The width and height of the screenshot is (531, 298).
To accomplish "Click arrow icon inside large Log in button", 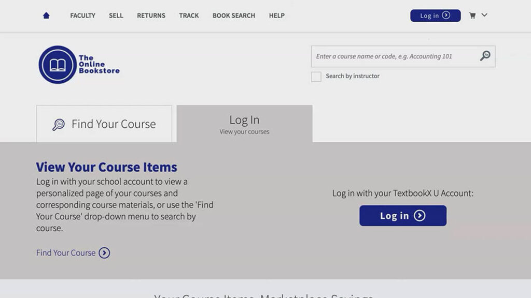I will point(420,216).
